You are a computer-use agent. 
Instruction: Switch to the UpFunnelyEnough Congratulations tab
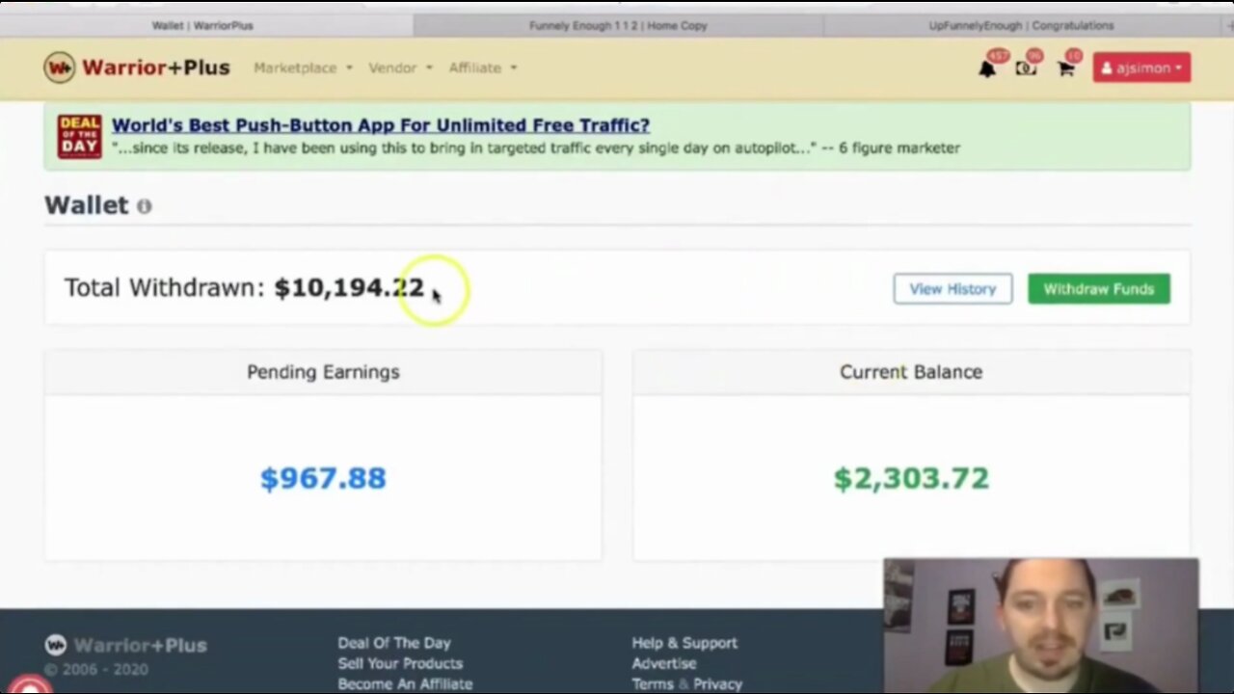tap(1021, 25)
